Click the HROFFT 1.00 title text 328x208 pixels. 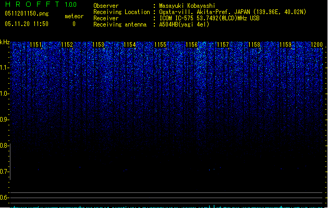coord(41,4)
